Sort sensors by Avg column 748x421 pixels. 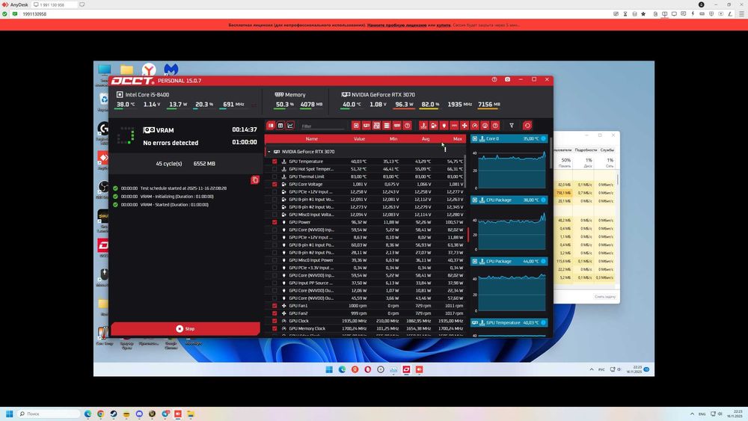tap(426, 139)
